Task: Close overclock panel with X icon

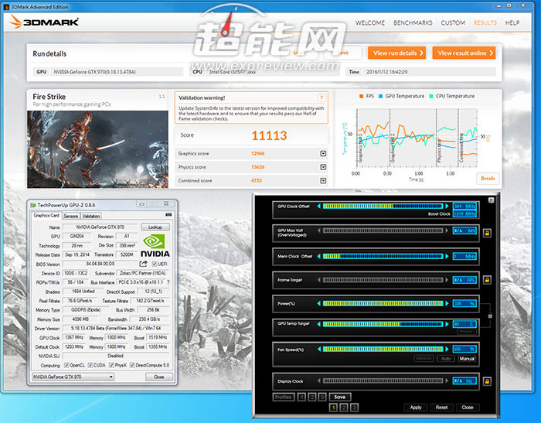Action: [x=492, y=200]
